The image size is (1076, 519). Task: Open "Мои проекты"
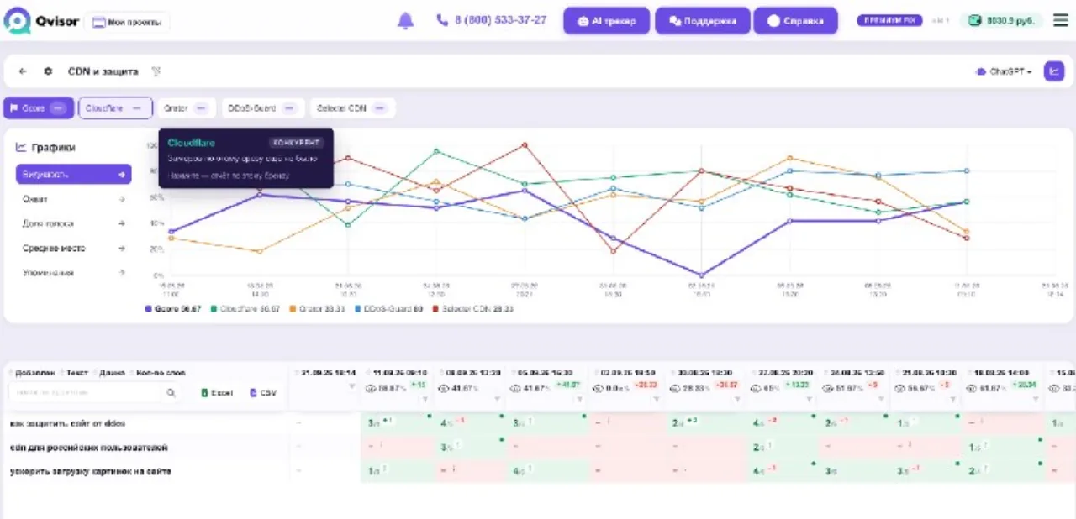pyautogui.click(x=127, y=22)
